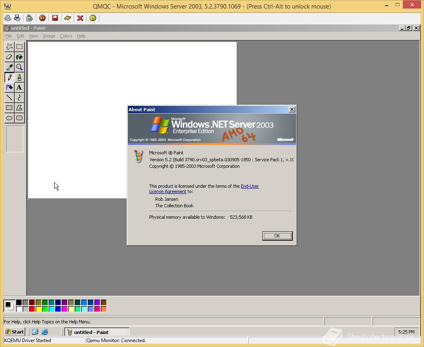This screenshot has width=424, height=347.
Task: Pick the dark red maroon swatch
Action: pos(32,302)
